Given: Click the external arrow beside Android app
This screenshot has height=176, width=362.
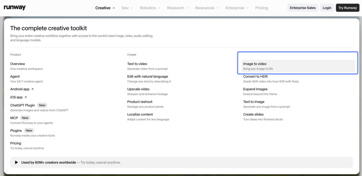Looking at the screenshot, I should pyautogui.click(x=32, y=89).
